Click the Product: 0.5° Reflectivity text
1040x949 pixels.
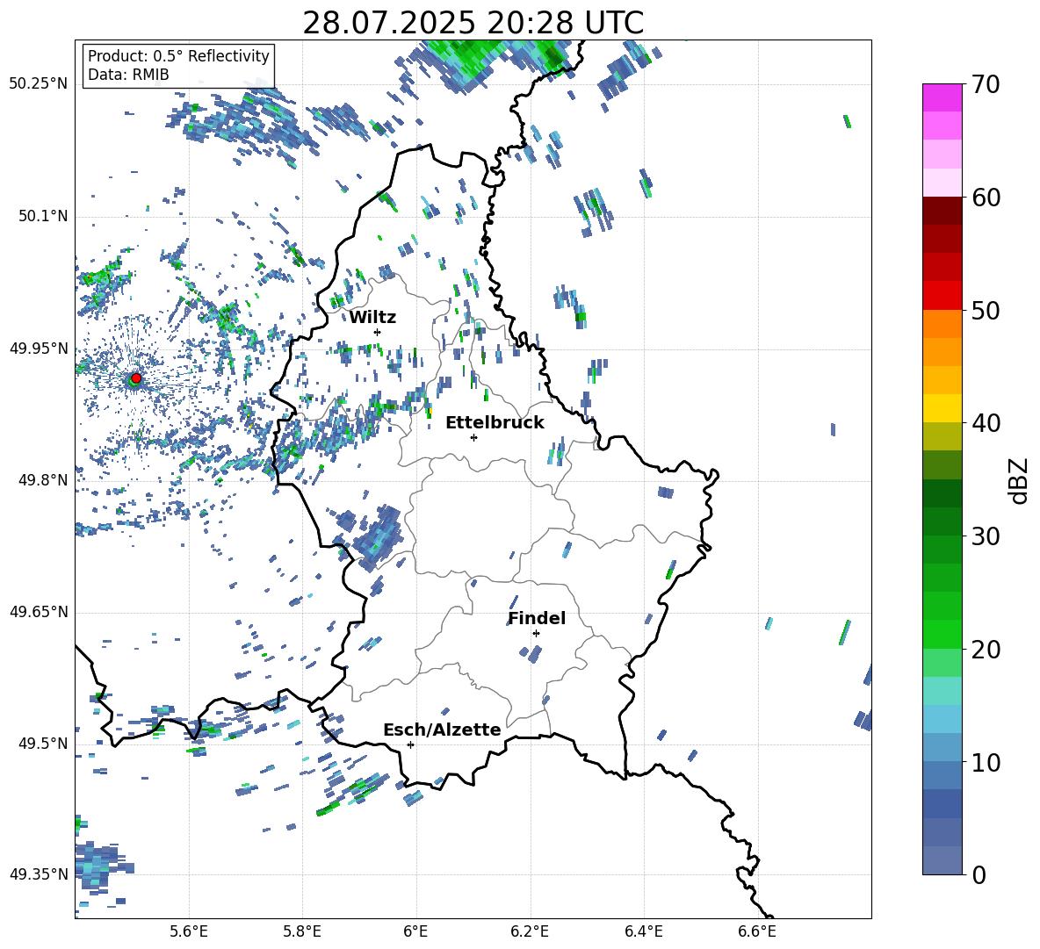click(x=178, y=55)
